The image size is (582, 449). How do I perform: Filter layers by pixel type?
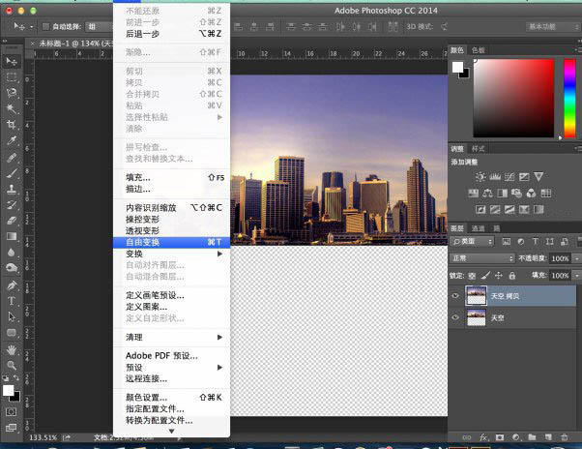[506, 241]
